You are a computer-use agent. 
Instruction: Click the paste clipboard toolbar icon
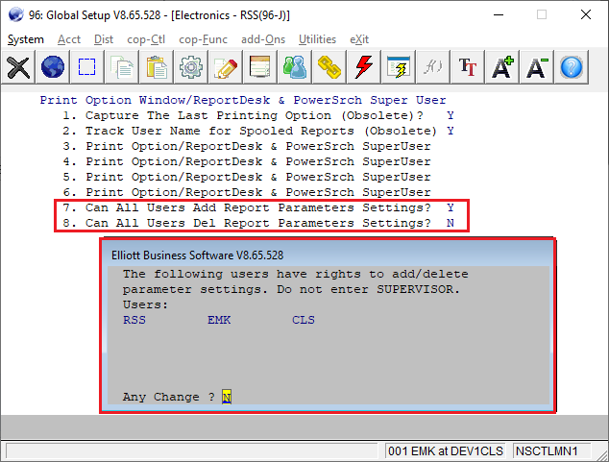(157, 67)
